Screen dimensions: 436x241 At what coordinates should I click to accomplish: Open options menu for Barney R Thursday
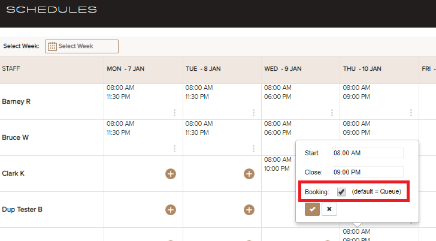tap(411, 113)
